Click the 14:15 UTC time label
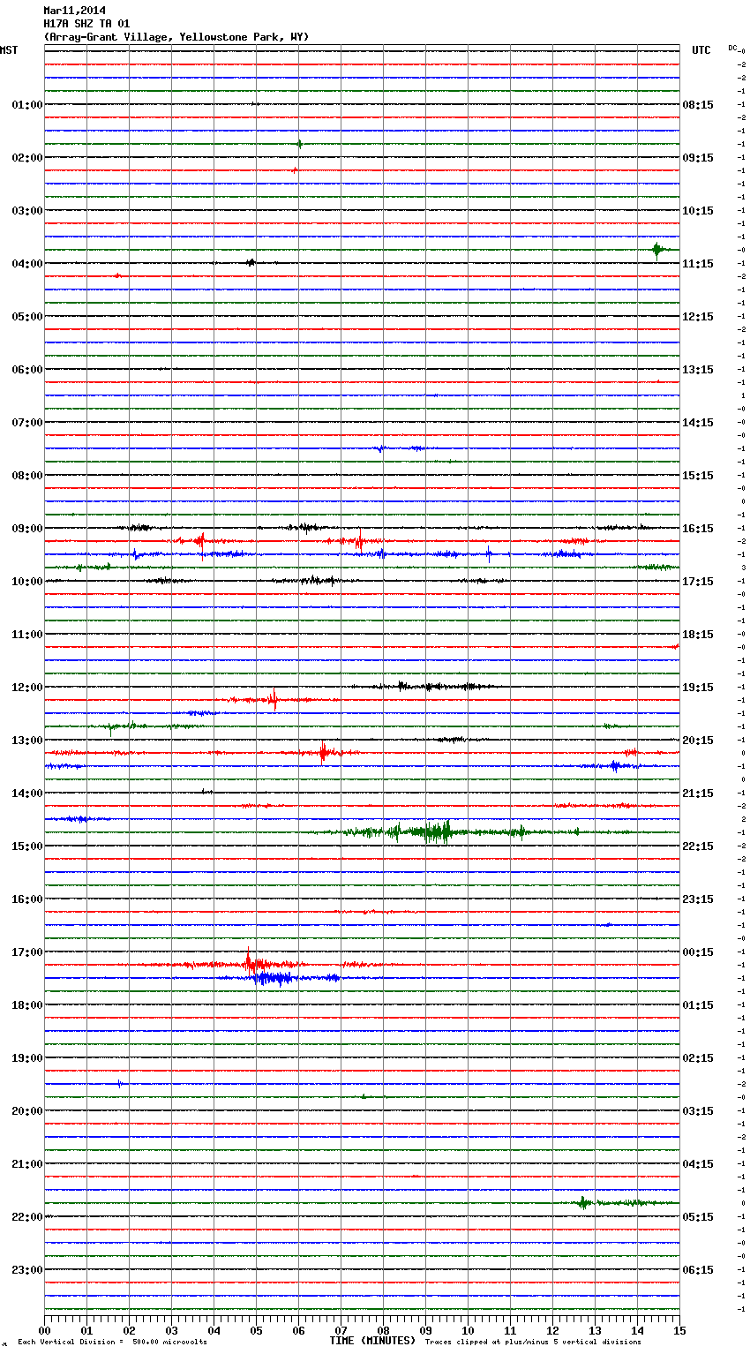This screenshot has width=750, height=1354. [698, 423]
